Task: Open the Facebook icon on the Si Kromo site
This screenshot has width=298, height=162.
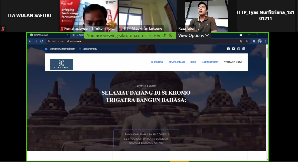Action: pos(228,49)
